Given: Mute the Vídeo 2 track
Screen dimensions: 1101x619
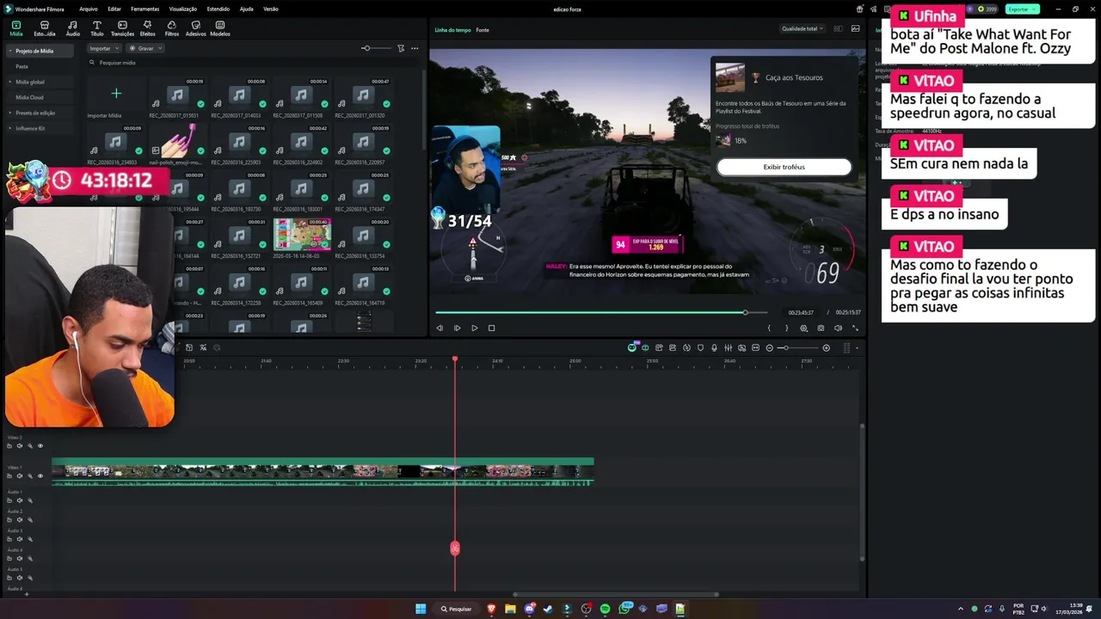Looking at the screenshot, I should coord(20,445).
